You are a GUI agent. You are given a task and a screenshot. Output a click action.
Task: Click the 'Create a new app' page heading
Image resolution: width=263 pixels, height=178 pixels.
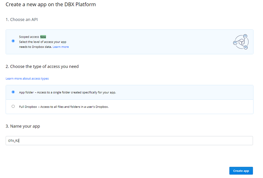(x=51, y=5)
